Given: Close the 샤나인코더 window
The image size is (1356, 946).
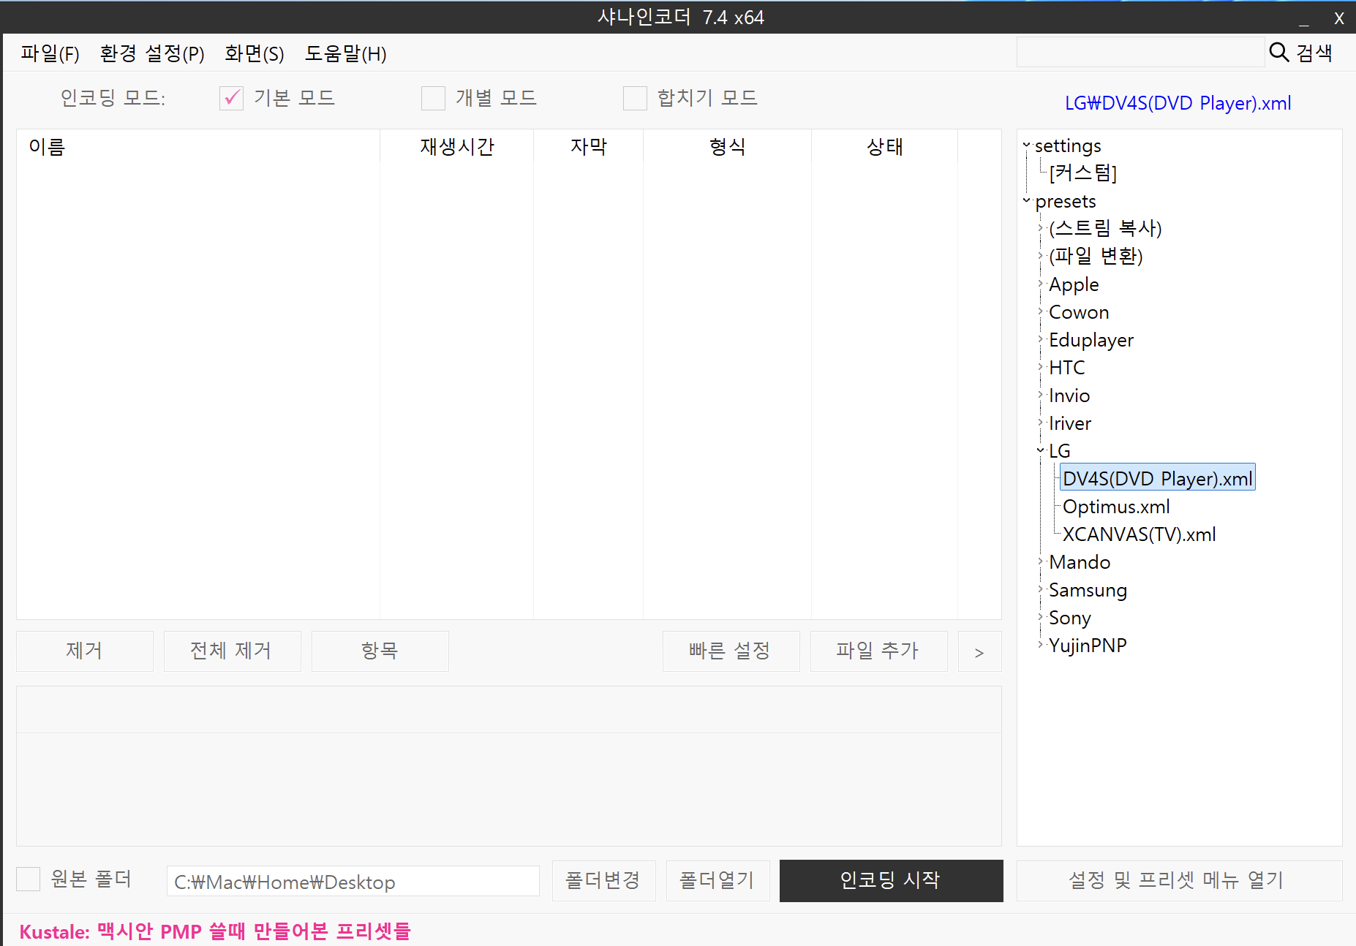Looking at the screenshot, I should (x=1339, y=18).
